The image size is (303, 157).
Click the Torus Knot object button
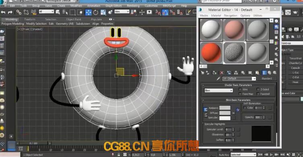click(x=295, y=58)
